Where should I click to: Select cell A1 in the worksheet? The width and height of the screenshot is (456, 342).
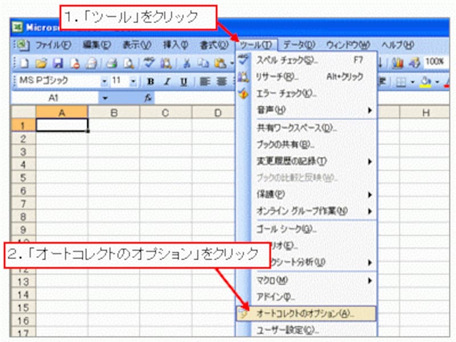[62, 125]
